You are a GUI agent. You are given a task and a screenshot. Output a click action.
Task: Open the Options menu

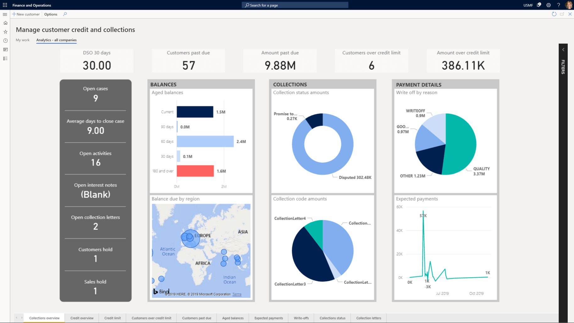[x=51, y=14]
